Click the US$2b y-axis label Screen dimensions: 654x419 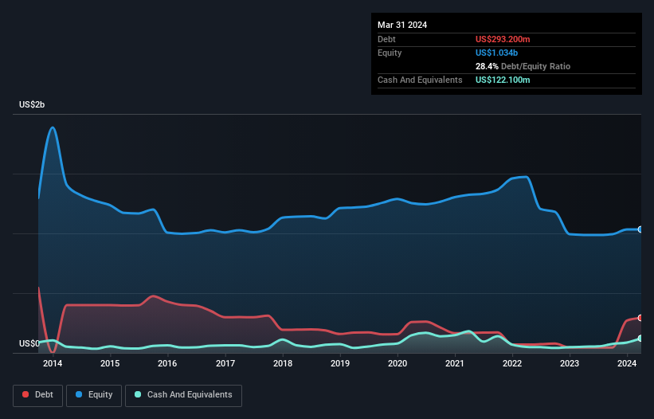(32, 104)
